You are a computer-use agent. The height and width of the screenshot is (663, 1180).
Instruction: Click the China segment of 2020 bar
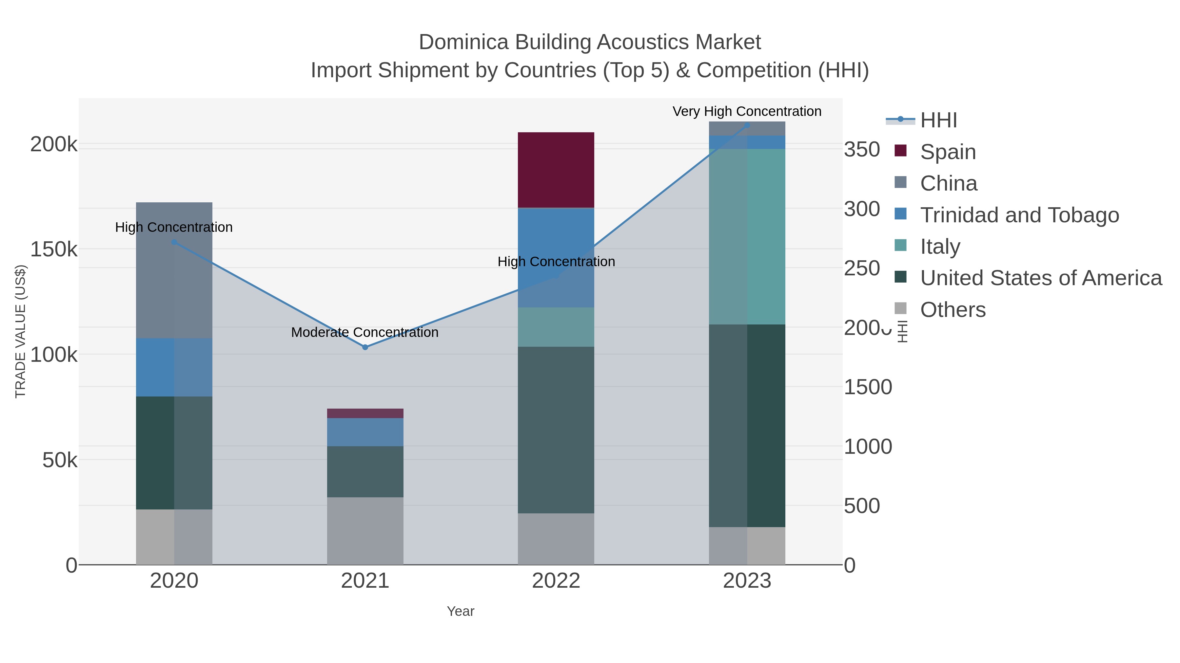pyautogui.click(x=174, y=270)
